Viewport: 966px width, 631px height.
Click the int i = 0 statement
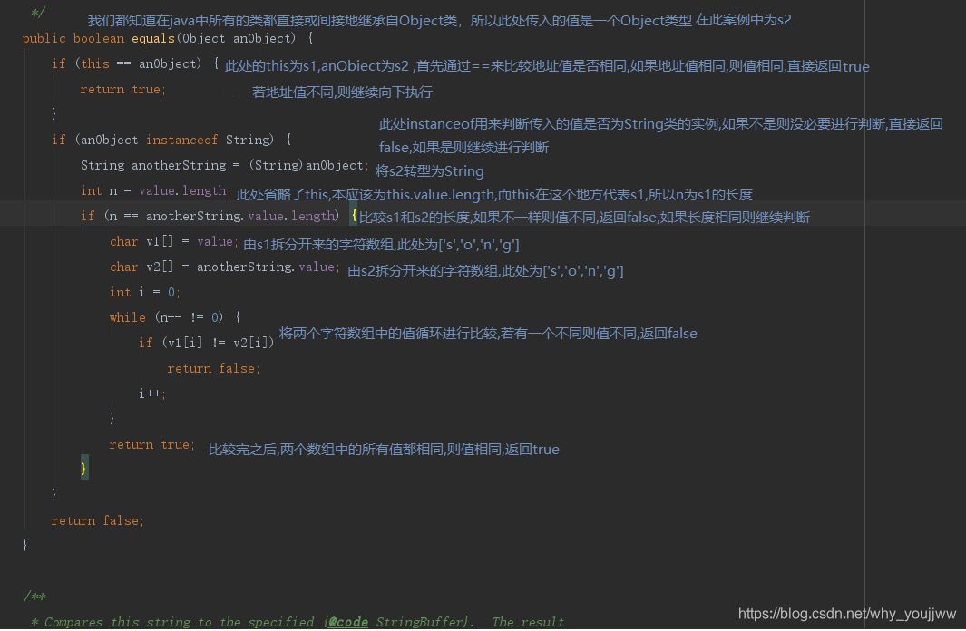(x=145, y=292)
